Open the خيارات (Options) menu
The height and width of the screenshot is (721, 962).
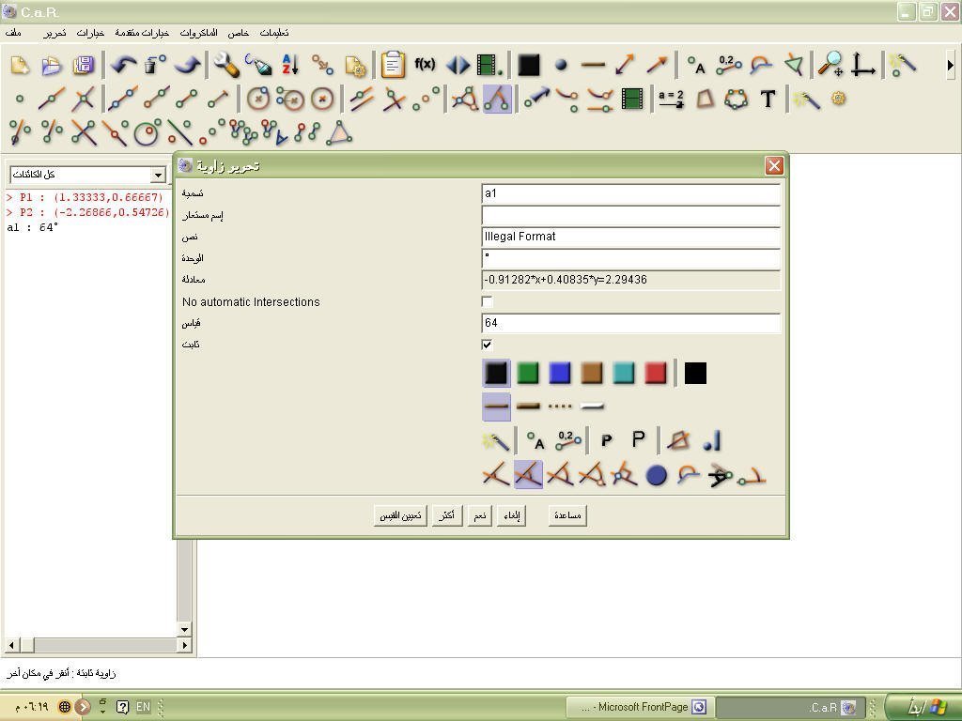(x=90, y=33)
